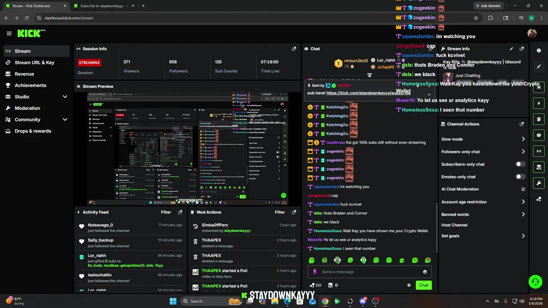Click the info icon in right rail

539,50
